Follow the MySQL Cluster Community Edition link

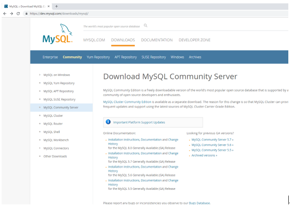click(127, 102)
